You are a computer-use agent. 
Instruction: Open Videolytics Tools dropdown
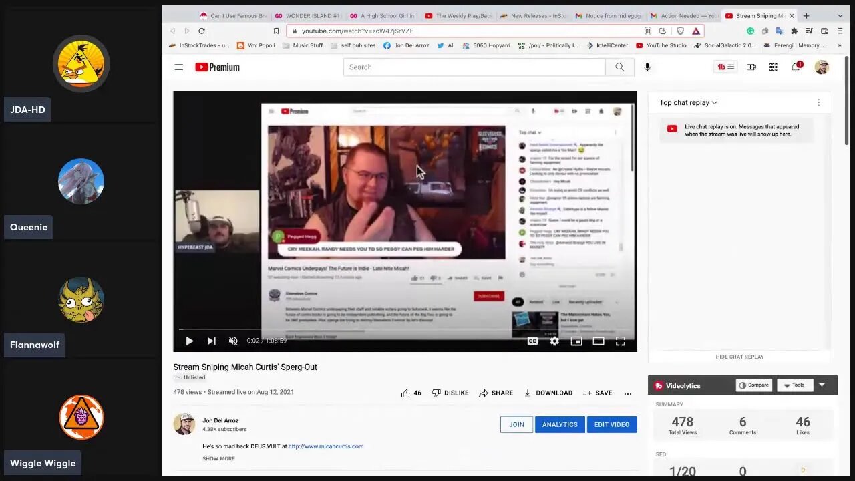coord(794,385)
